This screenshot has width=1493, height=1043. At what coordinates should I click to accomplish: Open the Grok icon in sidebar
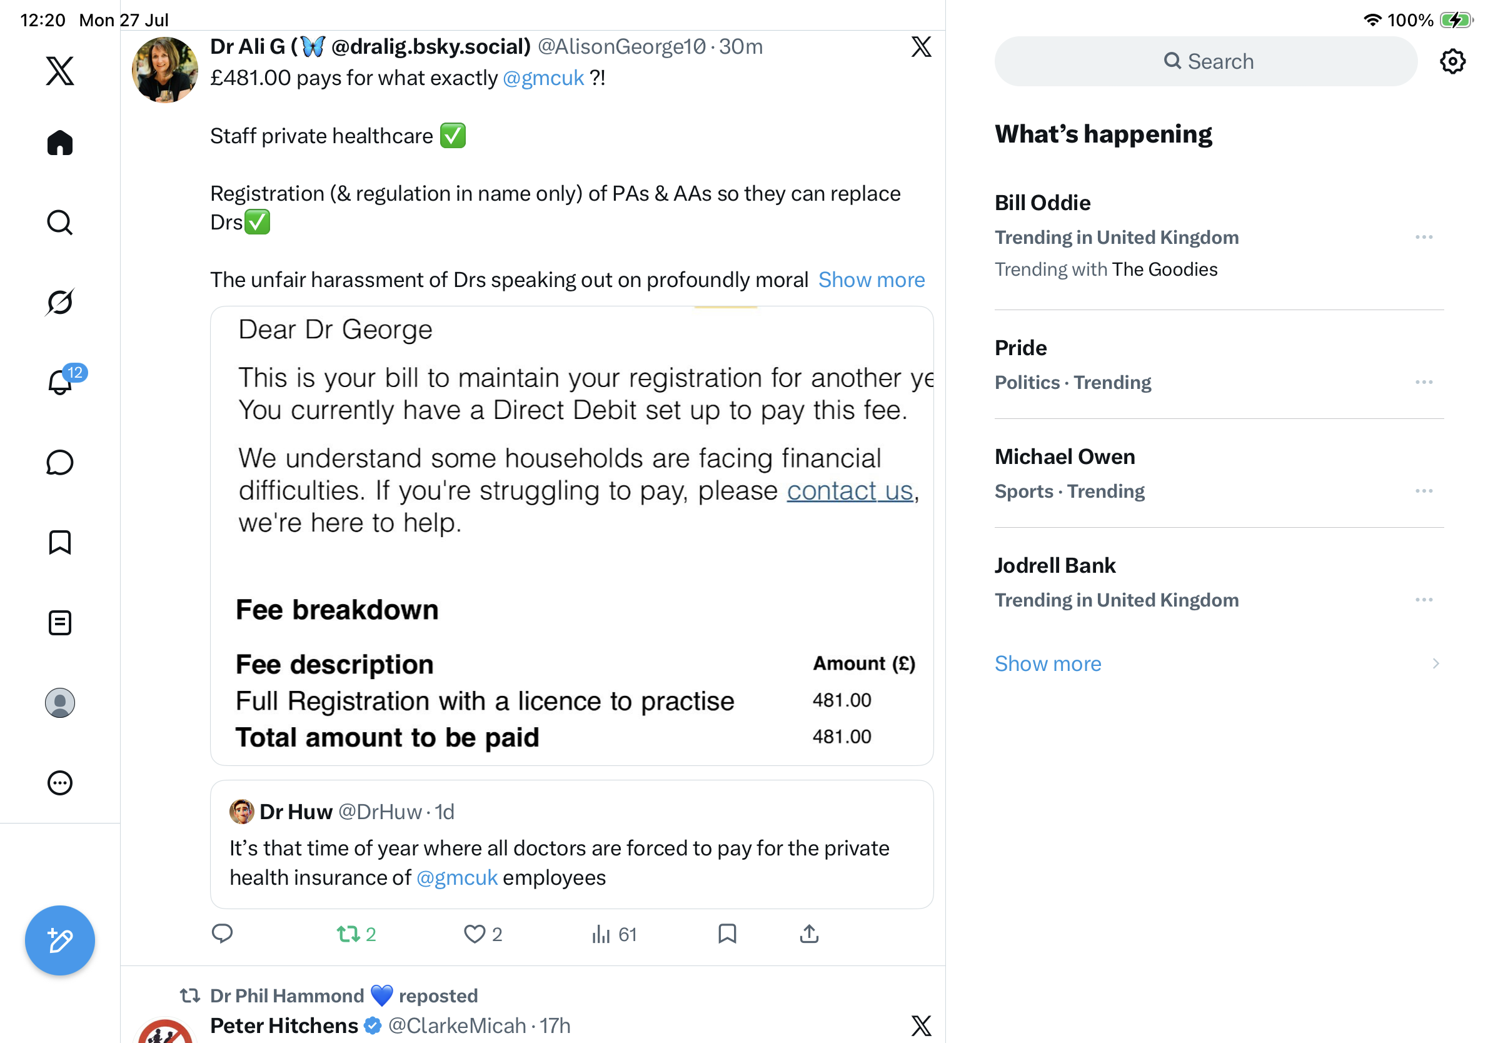coord(60,302)
